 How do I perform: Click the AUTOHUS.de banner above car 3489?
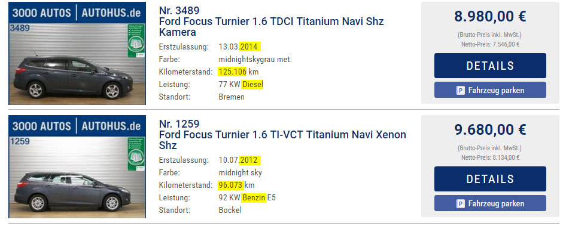click(77, 13)
